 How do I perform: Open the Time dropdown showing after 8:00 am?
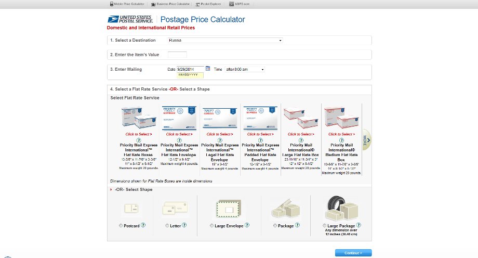[245, 69]
